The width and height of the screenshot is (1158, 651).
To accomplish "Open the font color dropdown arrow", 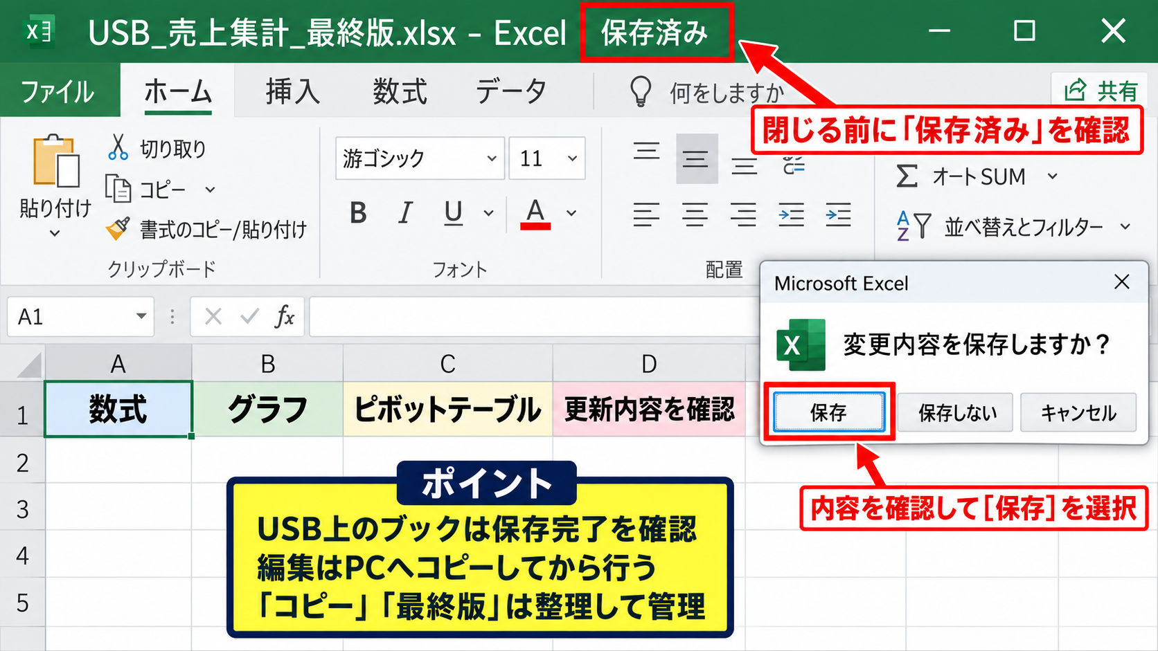I will coord(571,213).
